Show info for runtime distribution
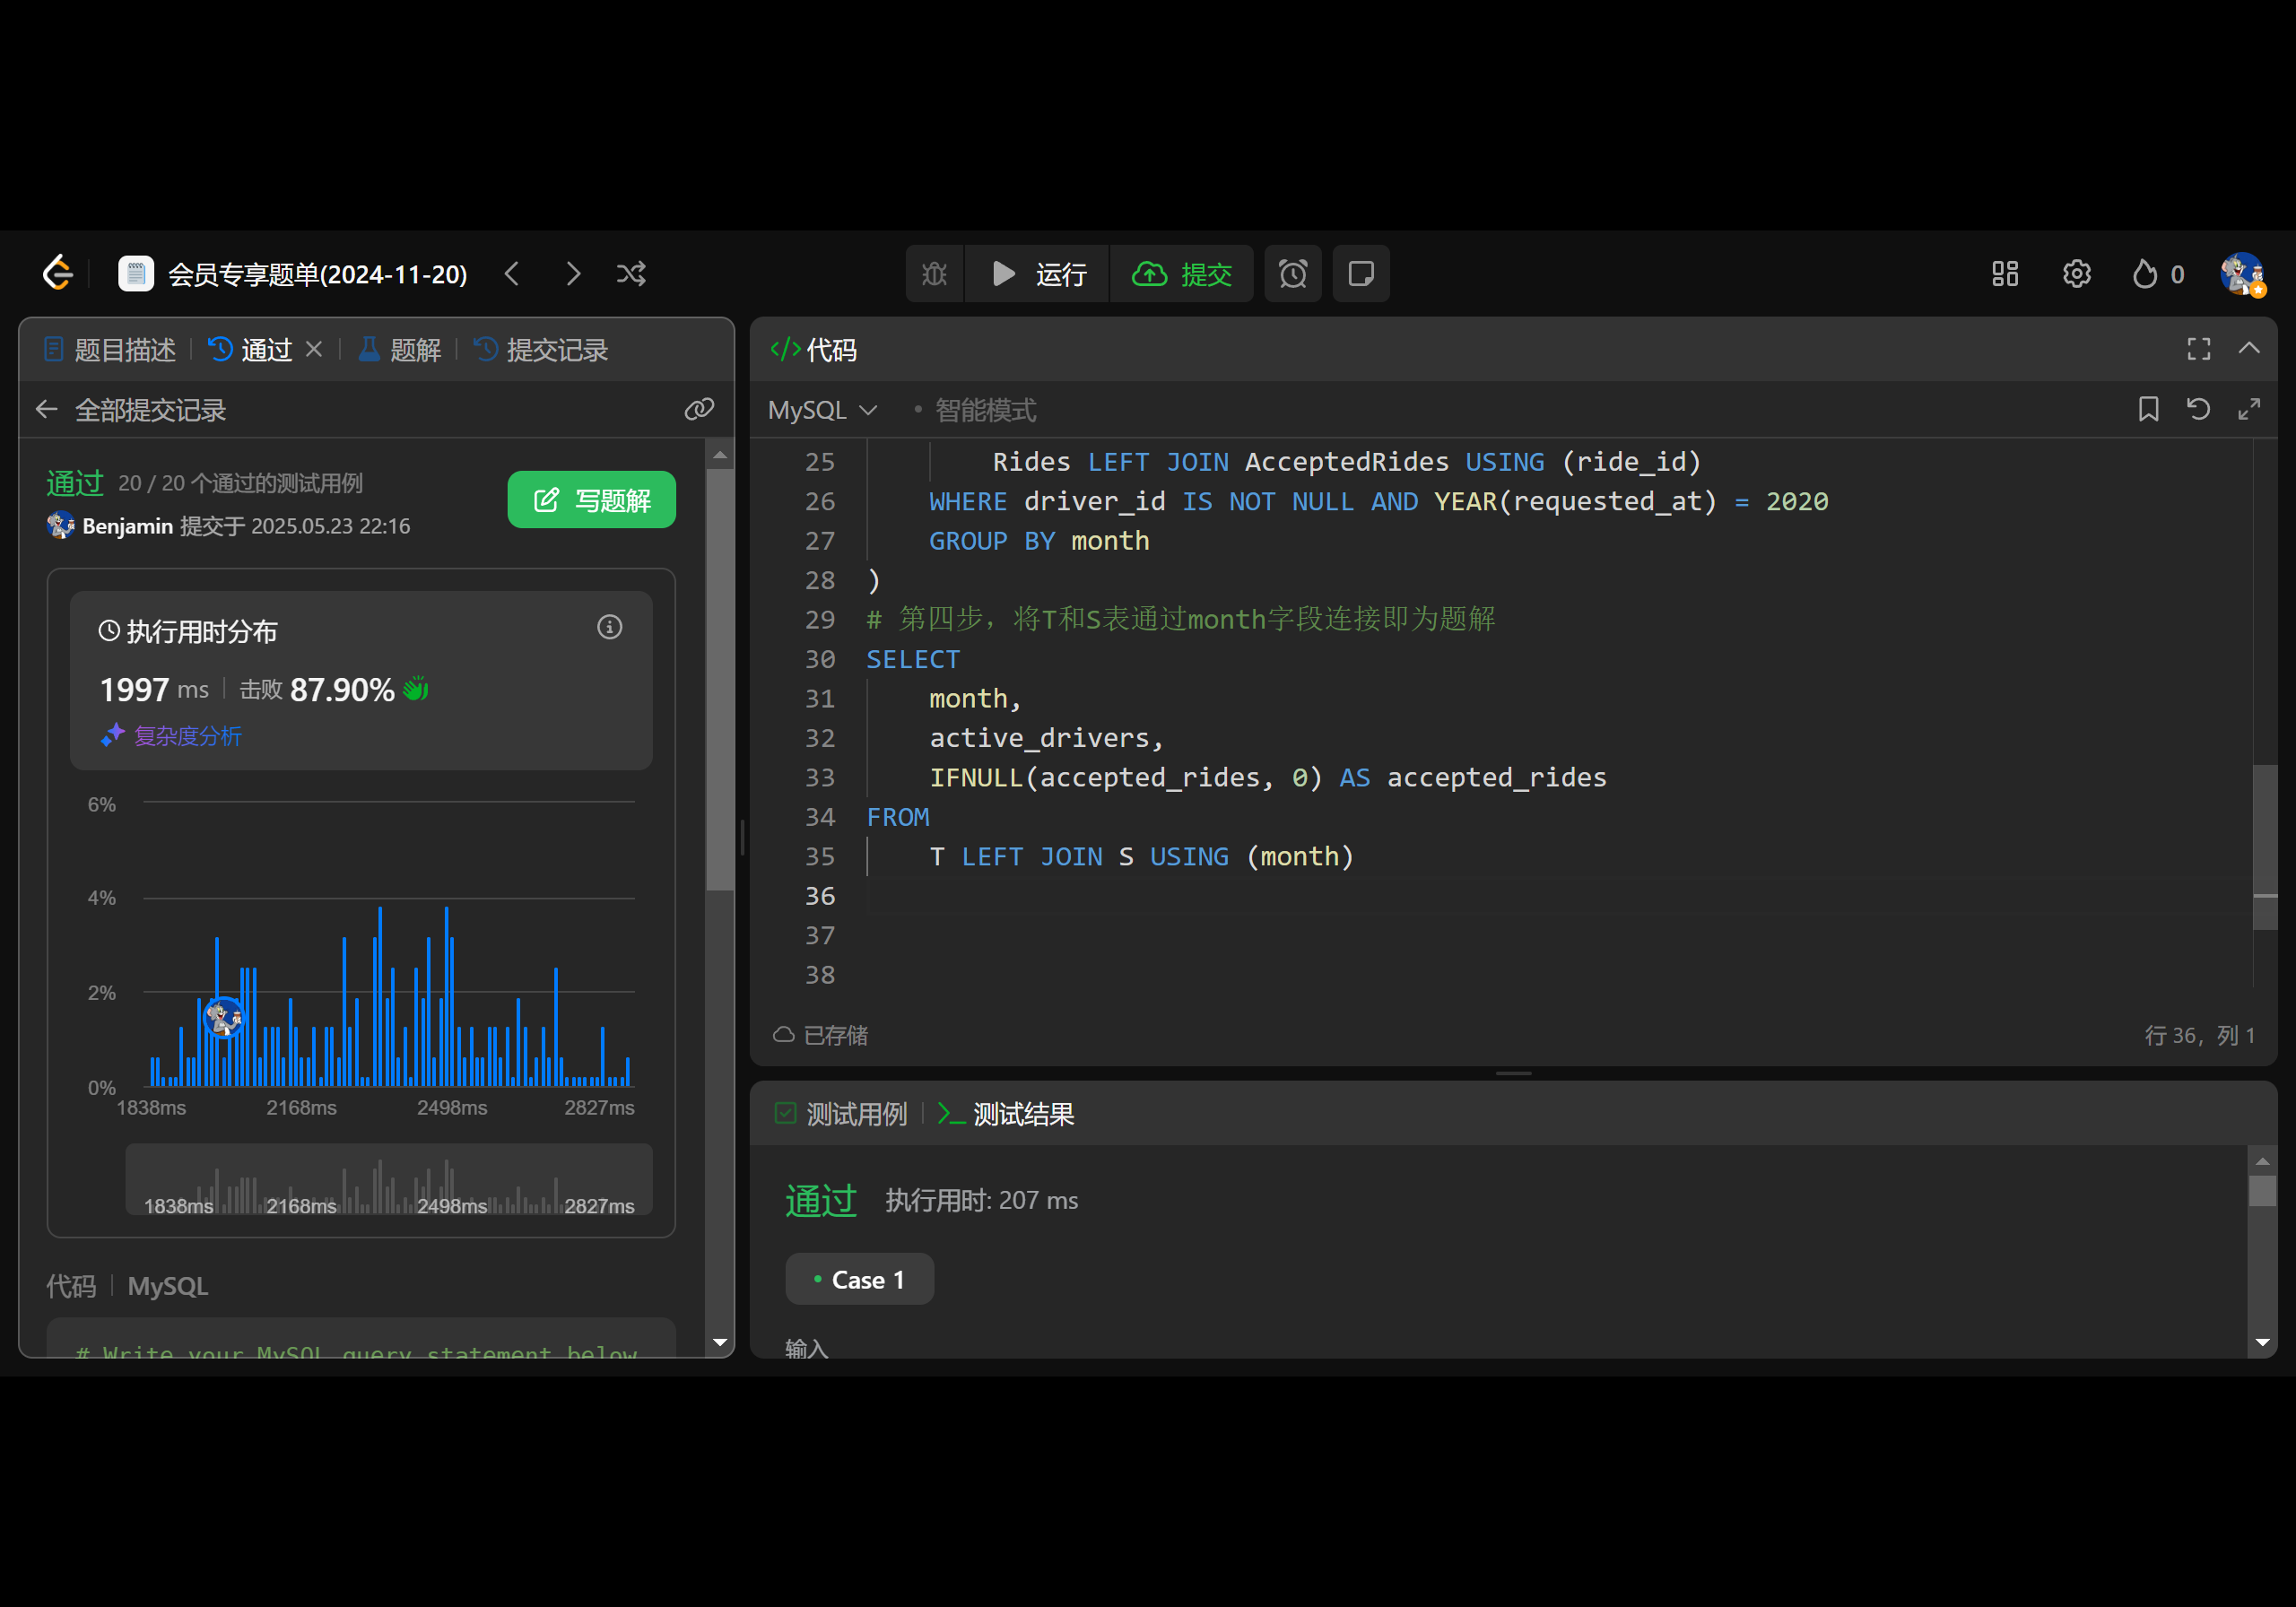Screen dimensions: 2296x1607 [x=609, y=627]
